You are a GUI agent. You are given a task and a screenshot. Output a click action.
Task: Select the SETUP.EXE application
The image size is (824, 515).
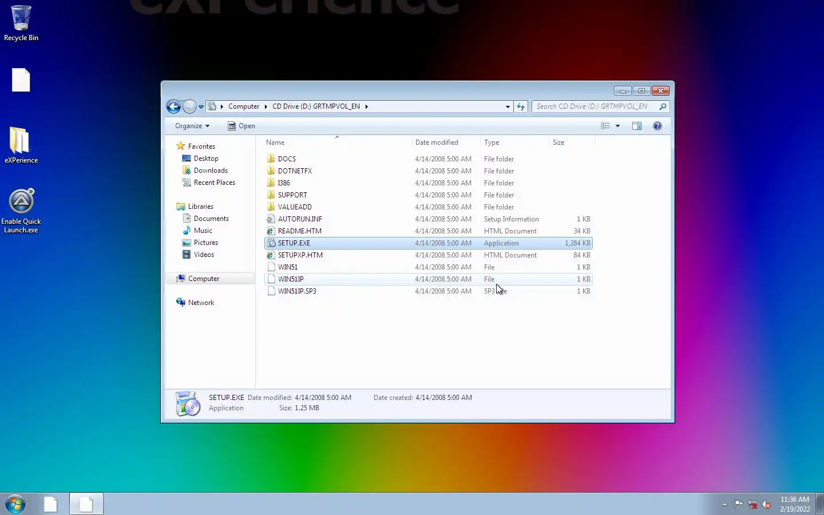click(x=428, y=243)
